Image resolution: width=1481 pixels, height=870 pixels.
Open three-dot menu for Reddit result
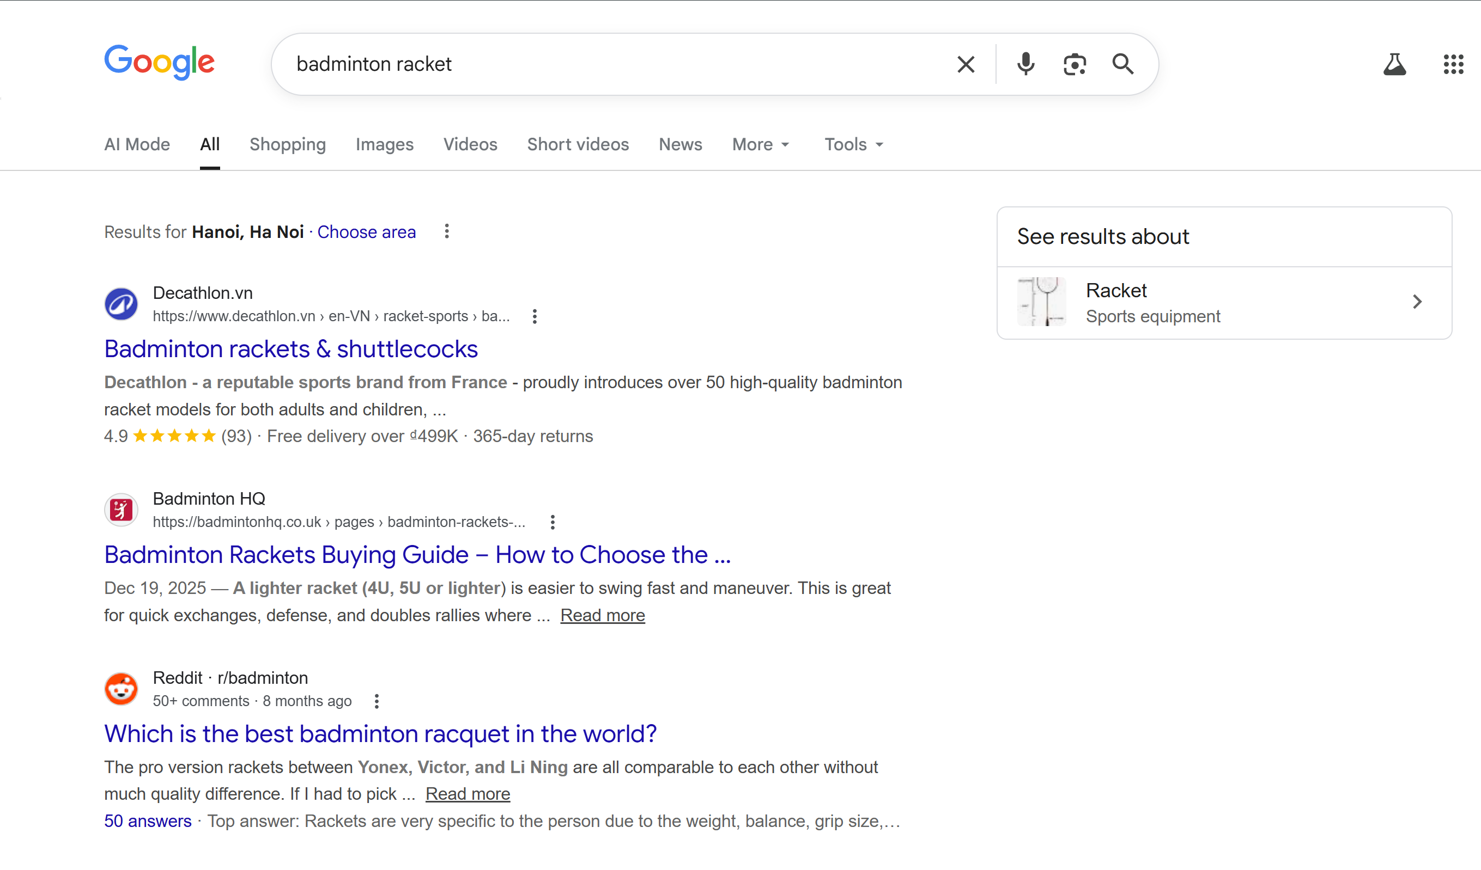click(x=377, y=701)
